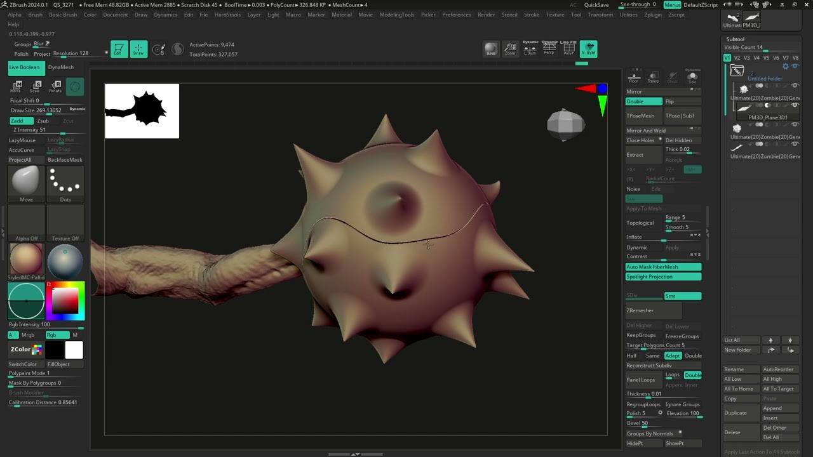Toggle the Ghost transparency icon
Image resolution: width=813 pixels, height=457 pixels.
point(673,77)
